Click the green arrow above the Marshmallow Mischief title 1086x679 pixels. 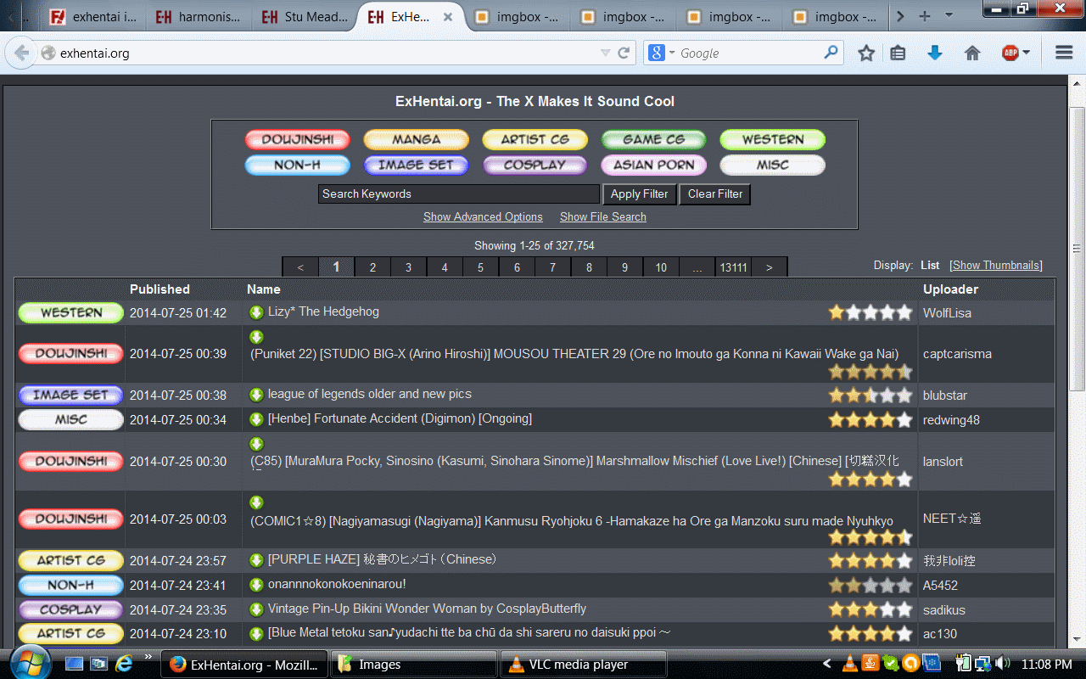[256, 444]
